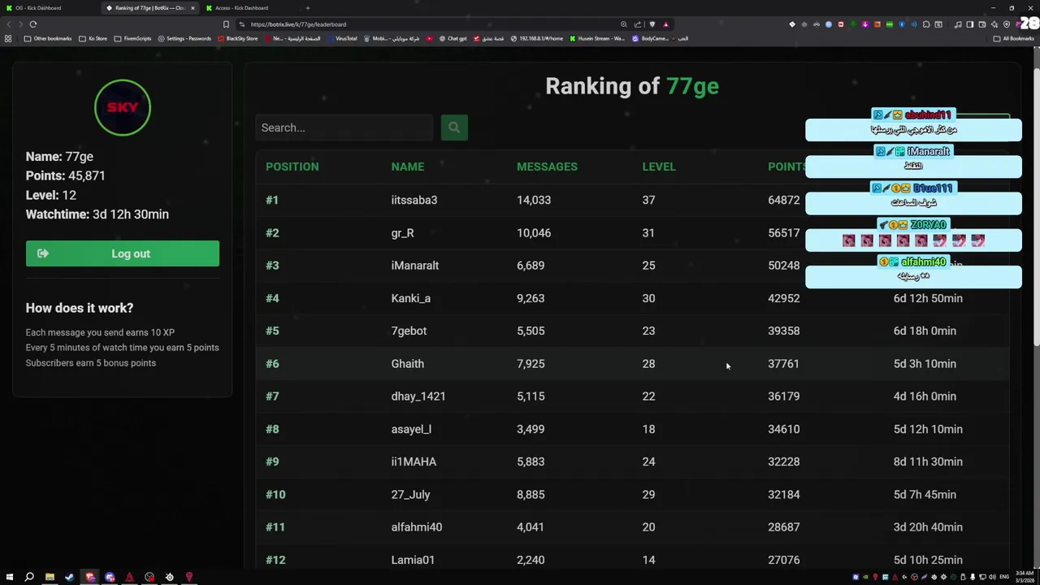The height and width of the screenshot is (585, 1040).
Task: Open Other bookmarks folder
Action: click(48, 38)
